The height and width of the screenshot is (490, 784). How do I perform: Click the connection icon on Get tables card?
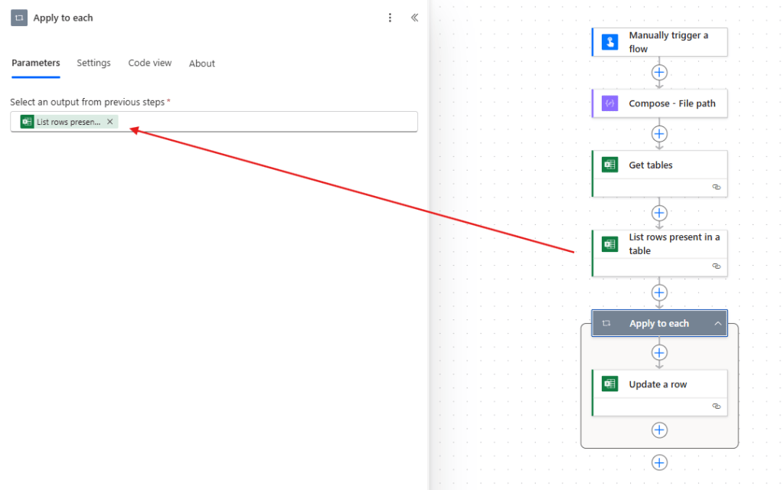(717, 187)
